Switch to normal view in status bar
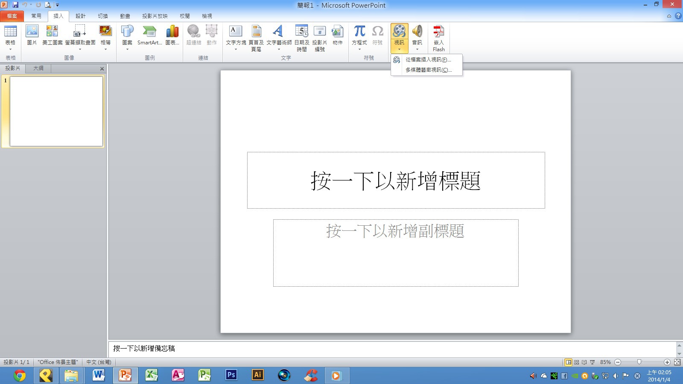This screenshot has height=384, width=683. [568, 362]
